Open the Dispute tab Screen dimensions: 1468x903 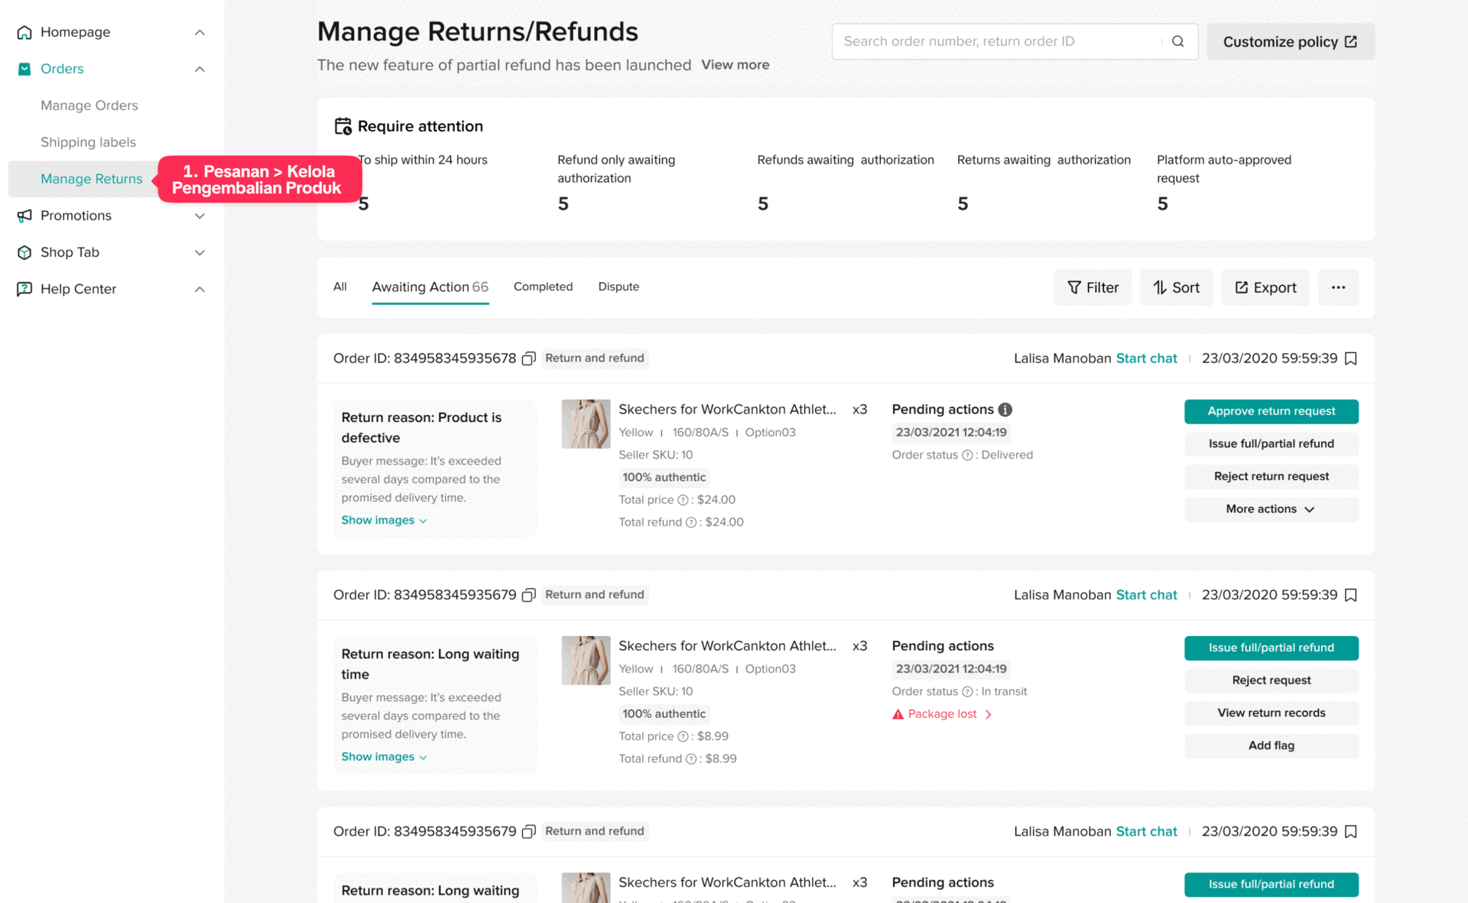tap(619, 287)
